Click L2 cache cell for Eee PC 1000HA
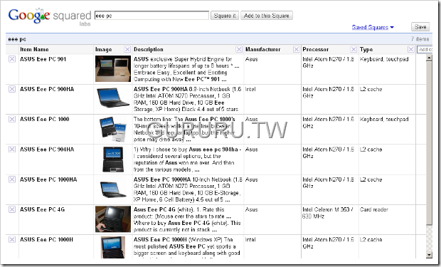 [x=371, y=179]
